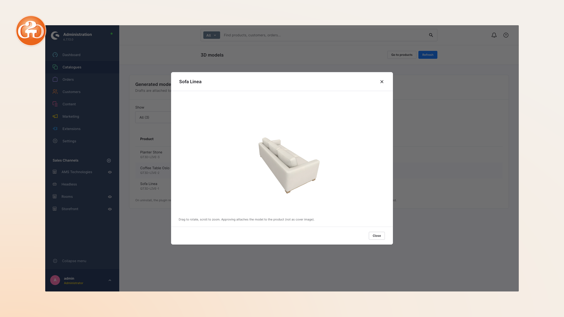564x317 pixels.
Task: Select the AMS Technologies sales channel
Action: 77,172
